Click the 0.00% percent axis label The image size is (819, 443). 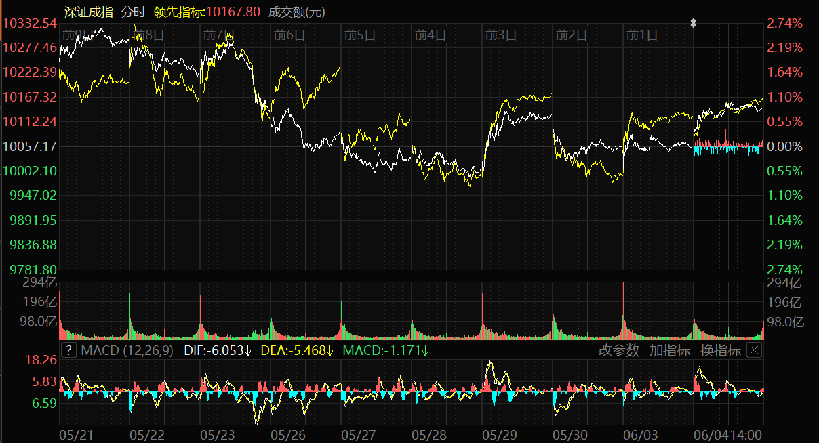[784, 146]
